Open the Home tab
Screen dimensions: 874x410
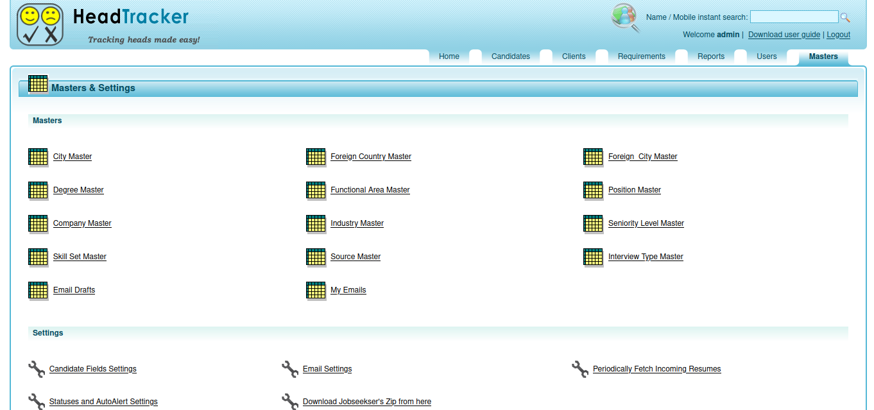click(x=449, y=56)
